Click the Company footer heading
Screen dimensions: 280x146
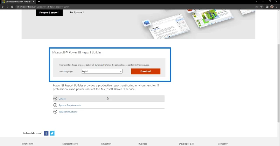[223, 144]
